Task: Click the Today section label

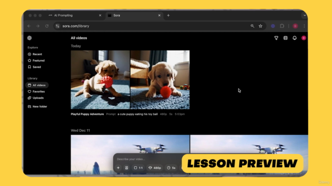Action: (76, 46)
